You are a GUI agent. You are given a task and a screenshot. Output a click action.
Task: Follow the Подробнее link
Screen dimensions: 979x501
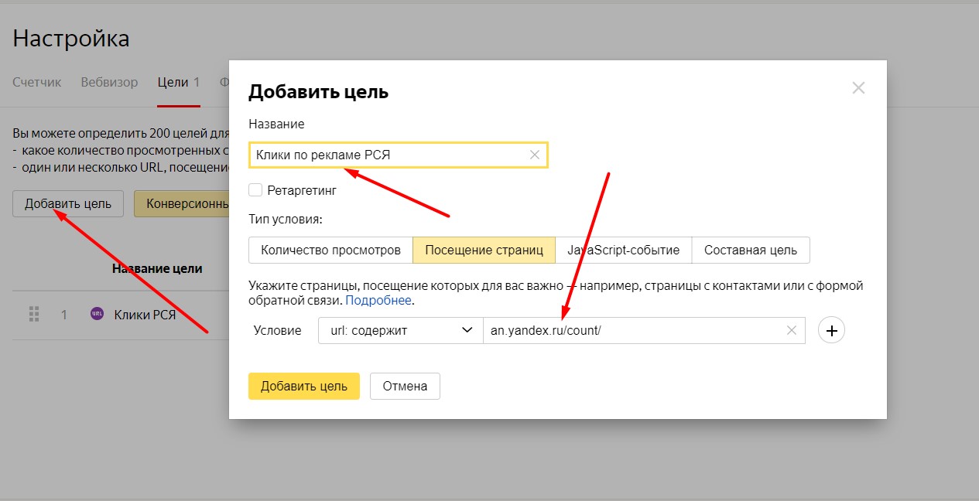378,300
